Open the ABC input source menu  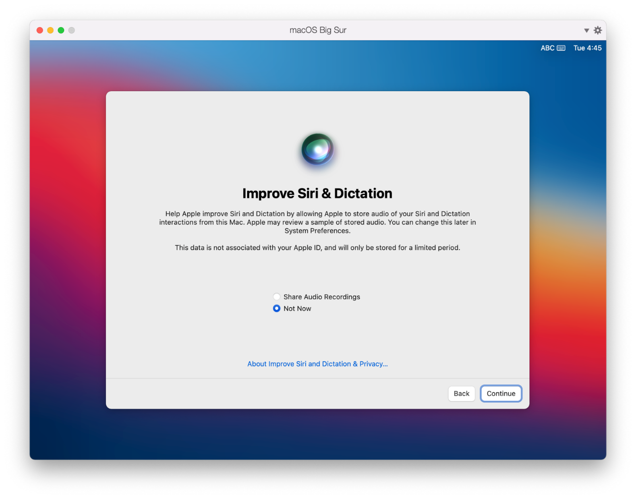coord(547,48)
